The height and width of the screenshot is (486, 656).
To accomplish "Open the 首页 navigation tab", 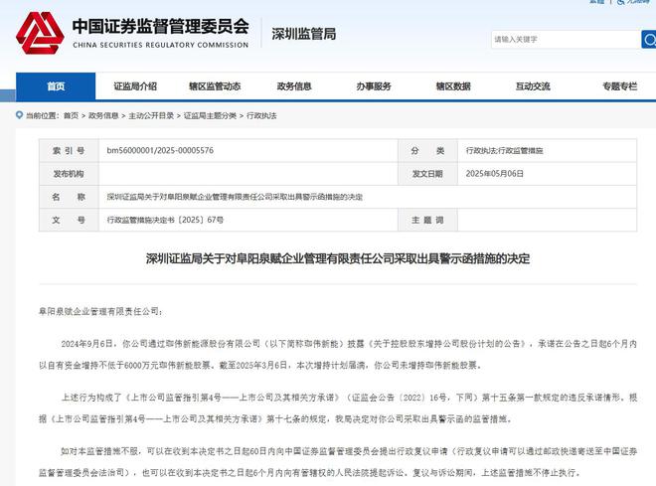I will pyautogui.click(x=56, y=86).
